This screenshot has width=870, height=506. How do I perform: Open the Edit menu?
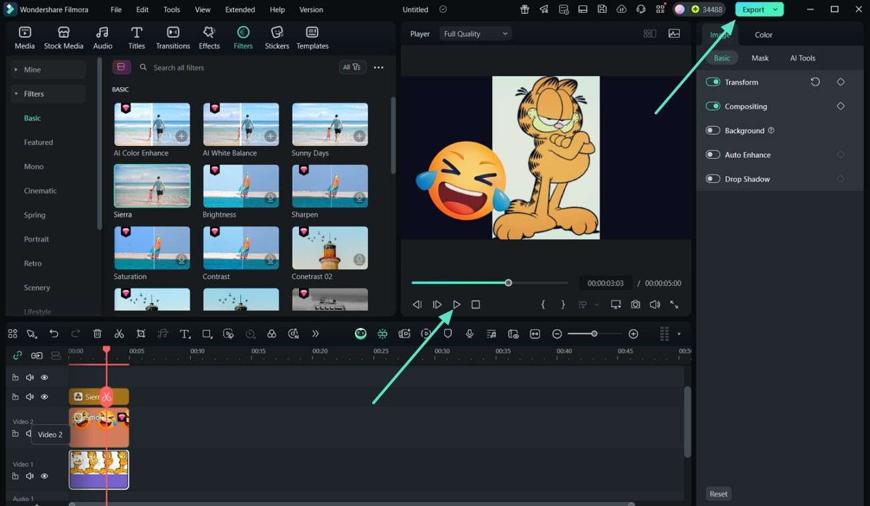pyautogui.click(x=143, y=9)
